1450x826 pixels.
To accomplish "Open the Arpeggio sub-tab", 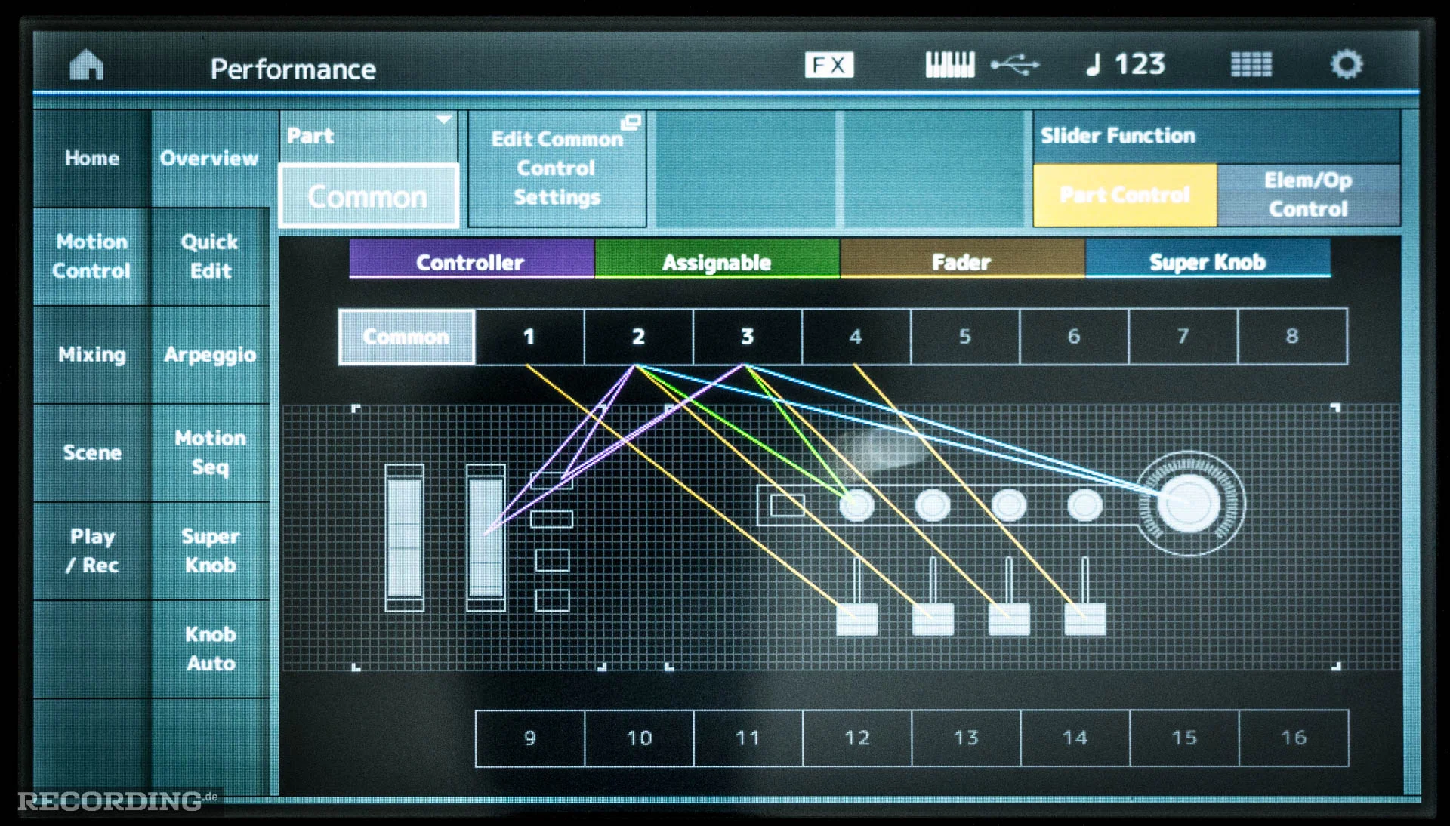I will coord(210,355).
